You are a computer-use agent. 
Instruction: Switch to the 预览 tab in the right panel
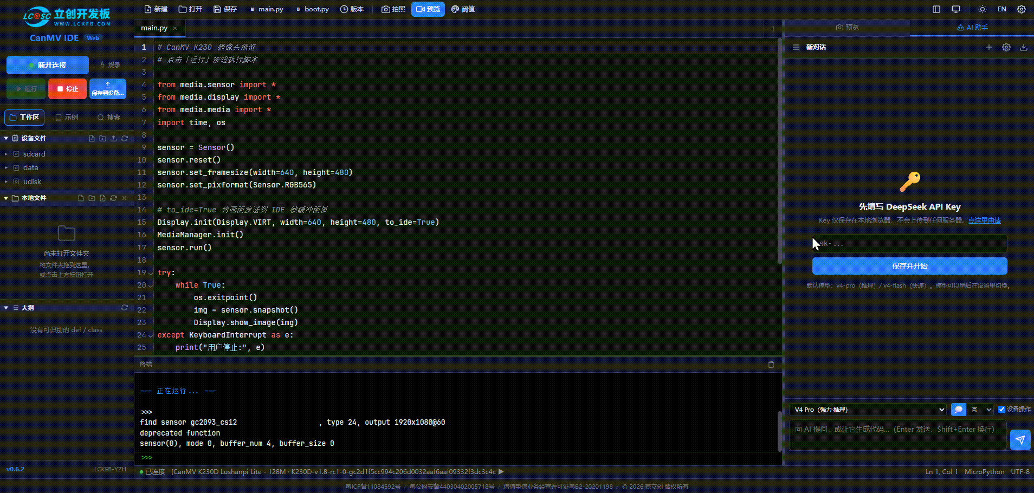click(847, 28)
